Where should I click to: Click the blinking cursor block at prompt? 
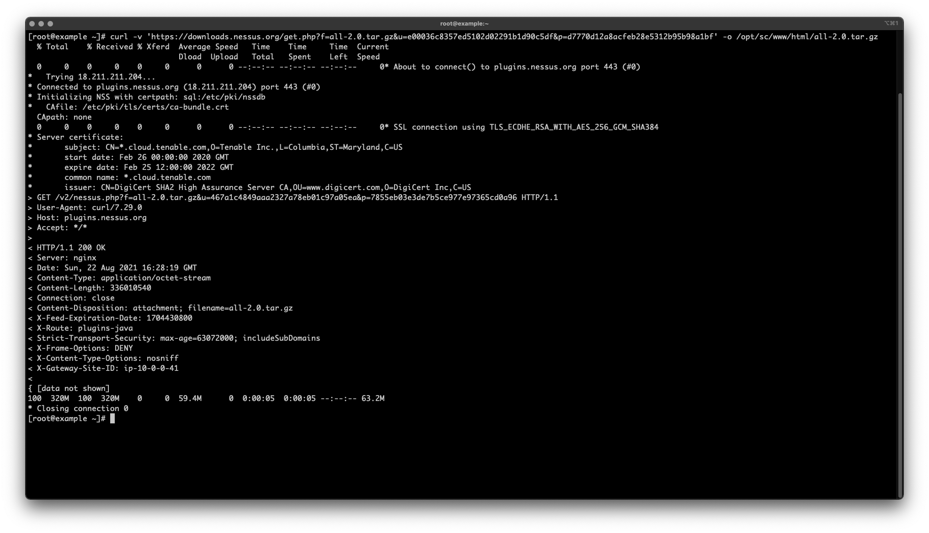113,418
